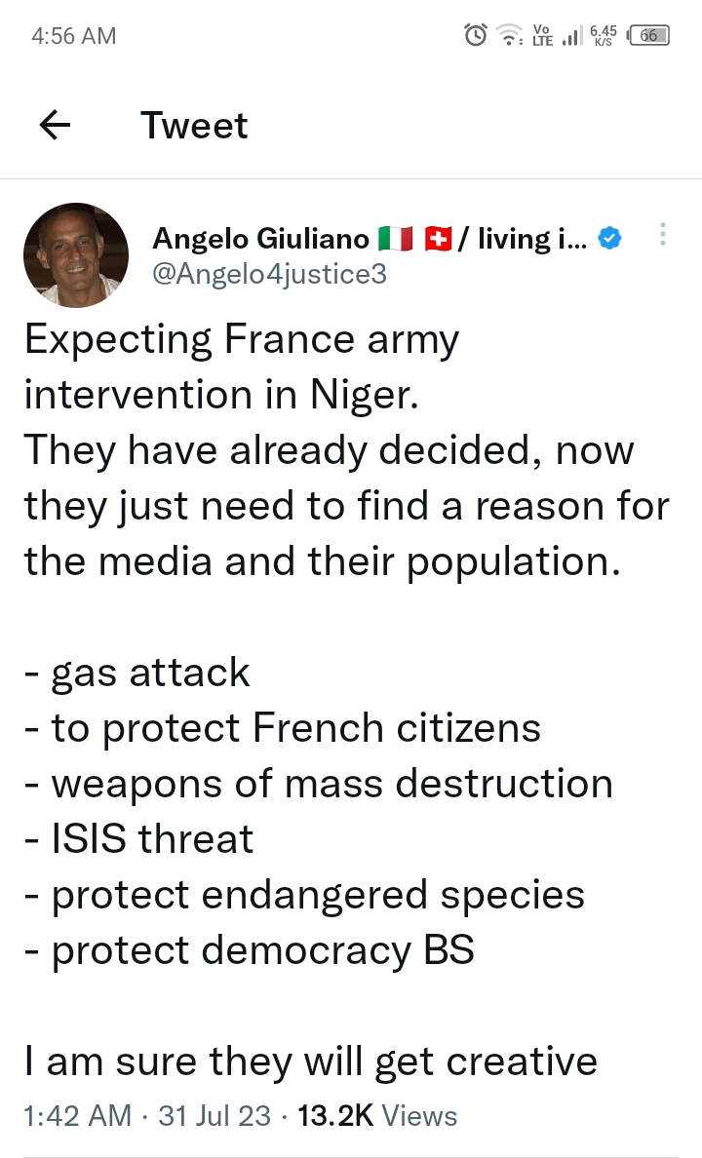This screenshot has height=1158, width=702.
Task: Tap the Italian flag emoji in name
Action: 395,239
